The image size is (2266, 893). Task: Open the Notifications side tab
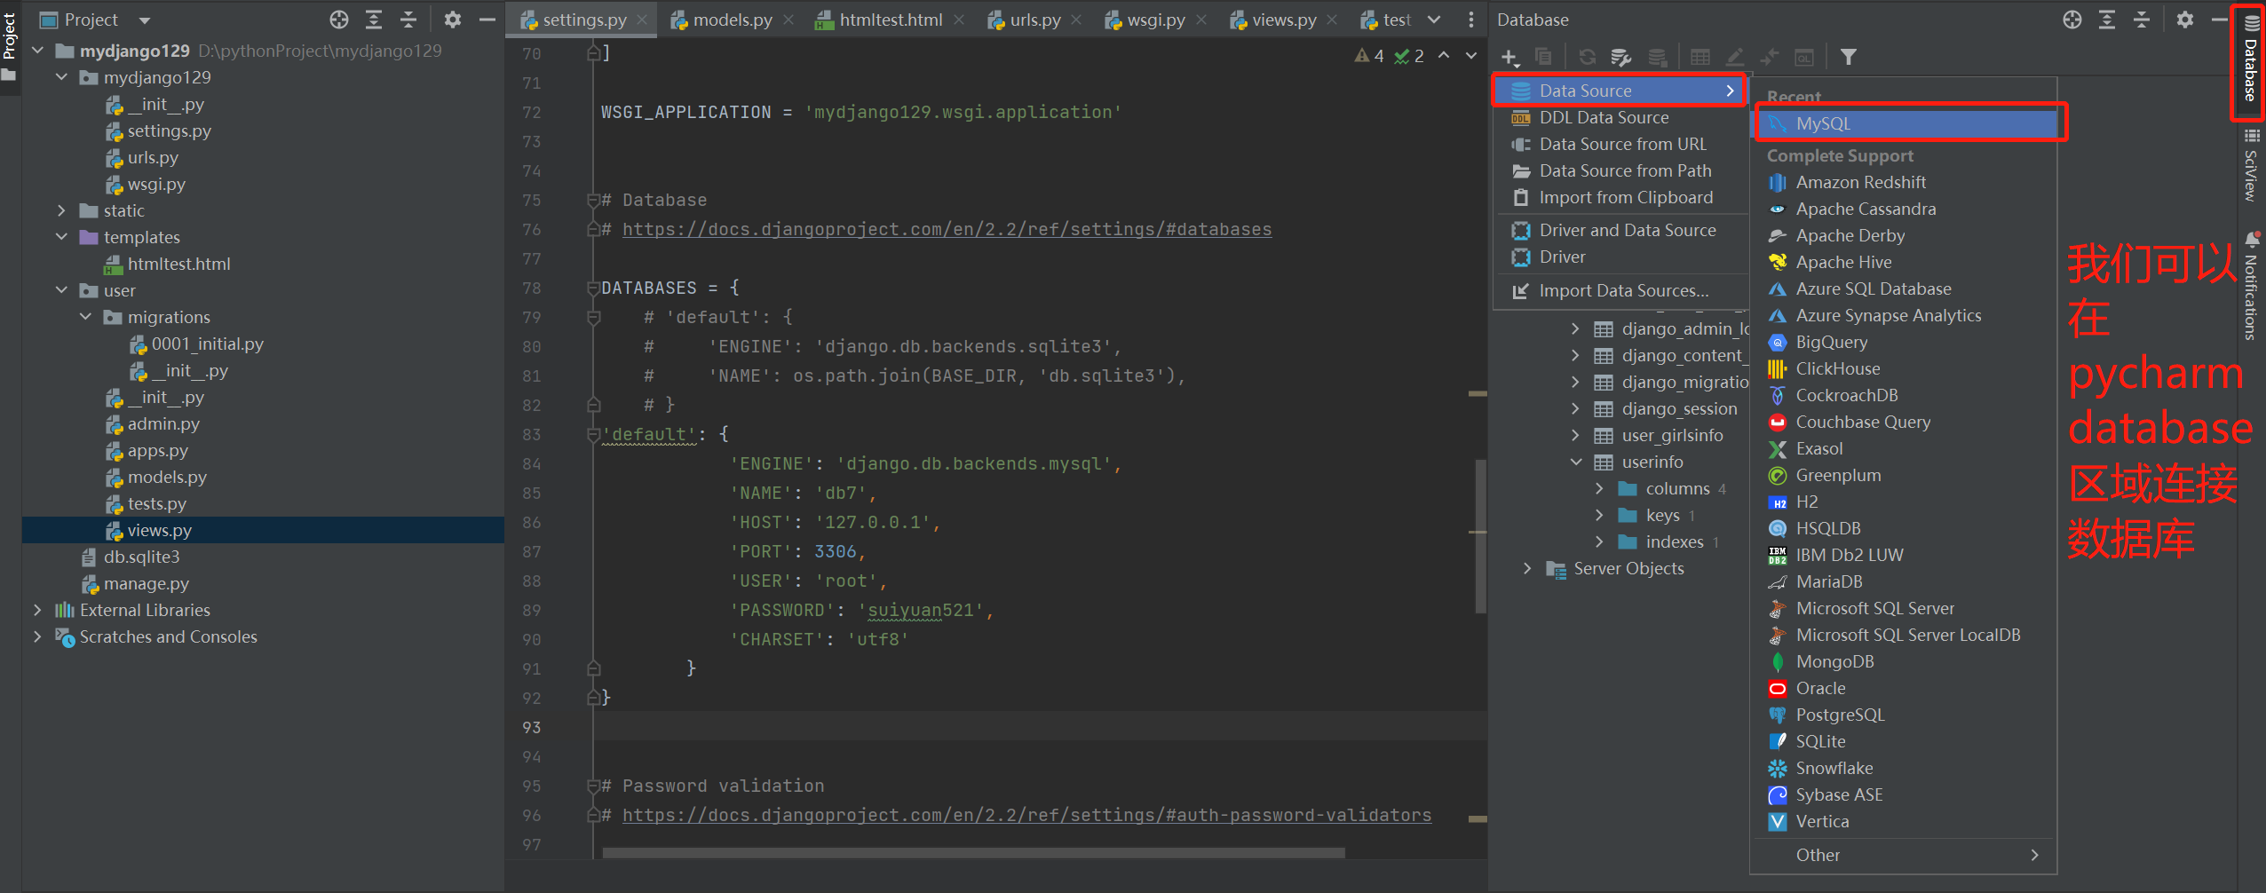pos(2250,287)
